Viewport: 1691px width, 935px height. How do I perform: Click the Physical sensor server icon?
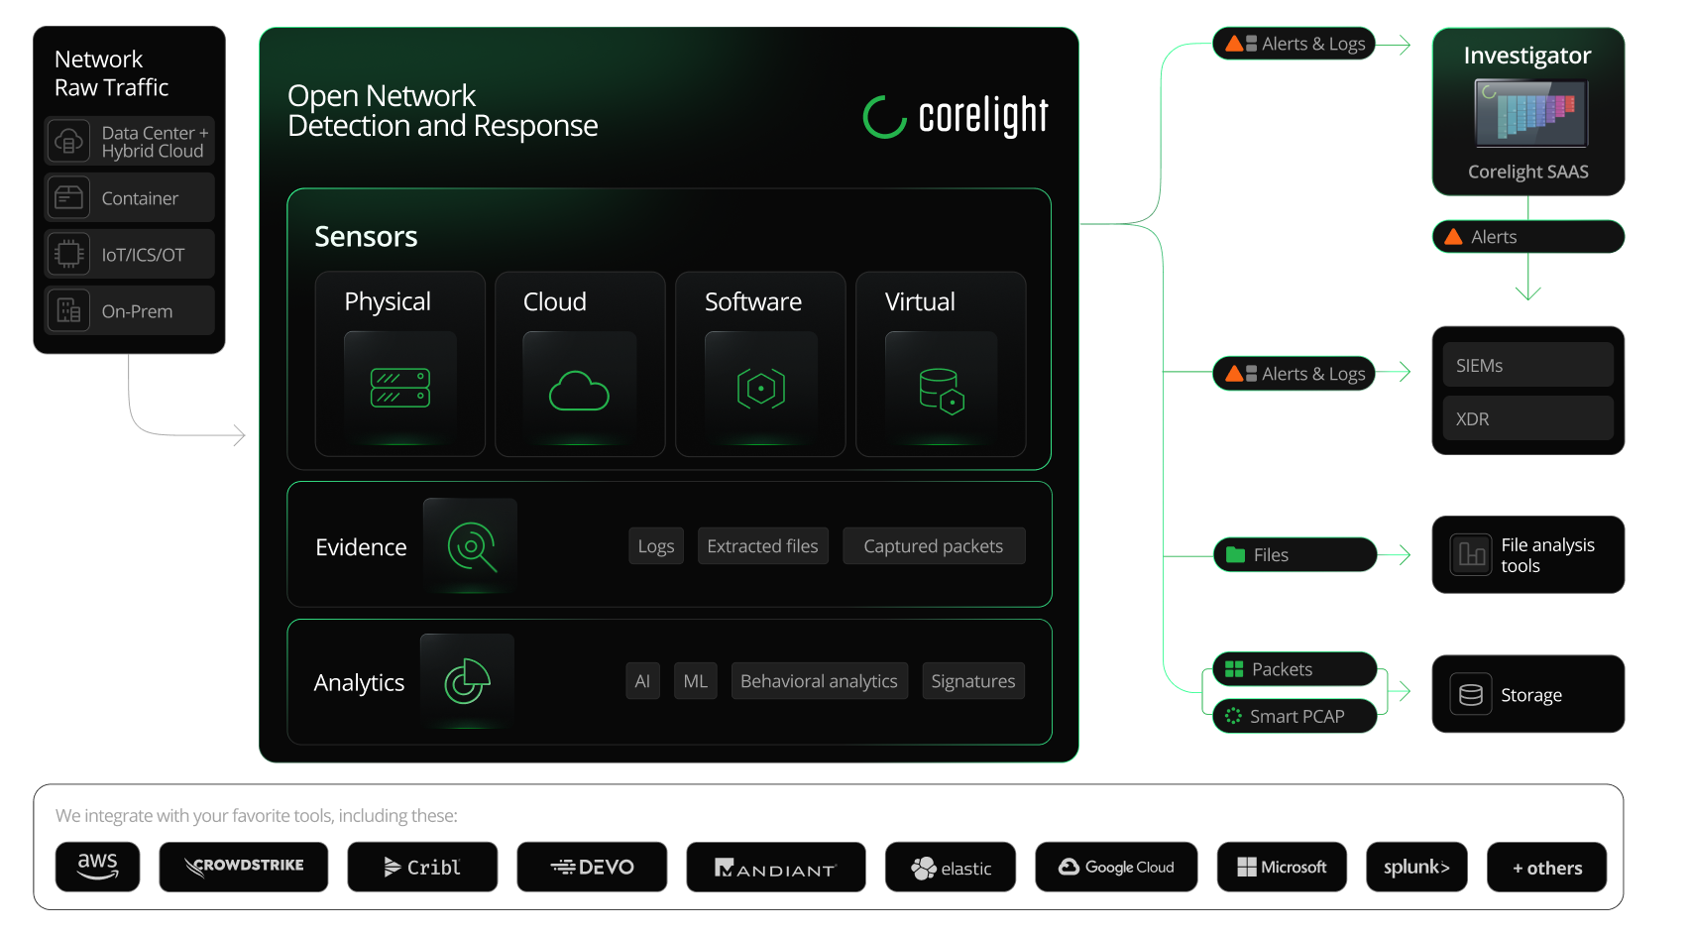(398, 389)
